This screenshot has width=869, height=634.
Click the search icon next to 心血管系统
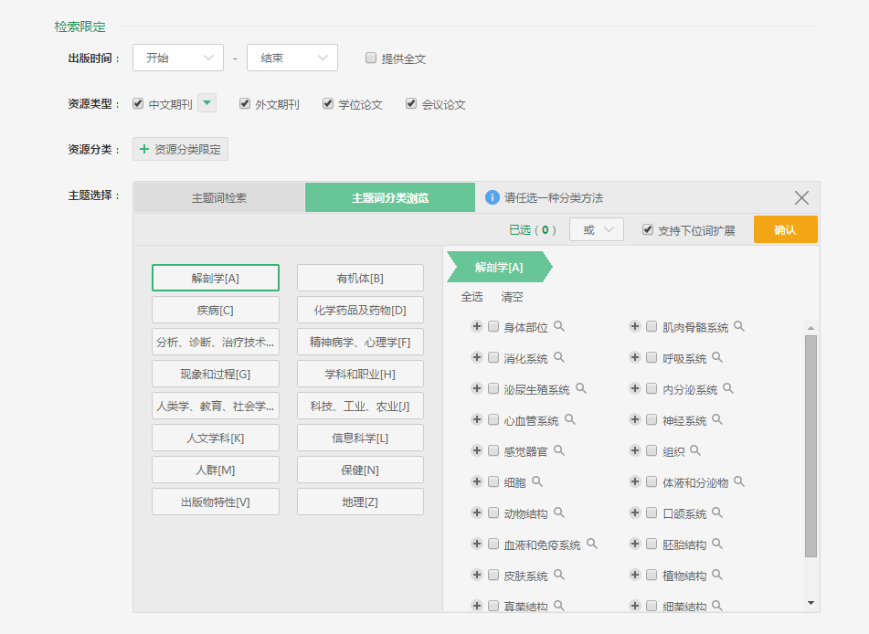(570, 420)
